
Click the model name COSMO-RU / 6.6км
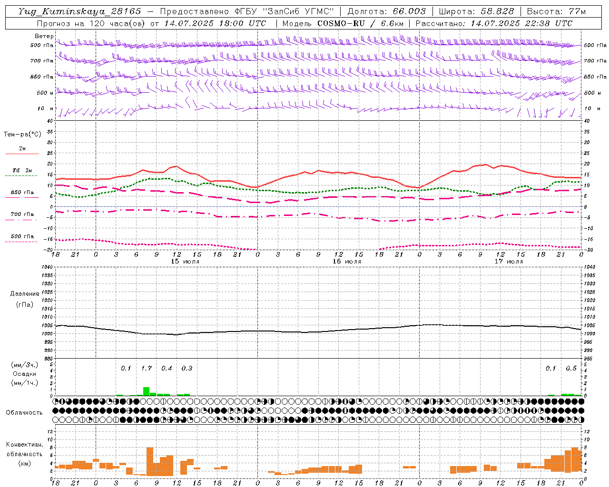click(x=361, y=23)
